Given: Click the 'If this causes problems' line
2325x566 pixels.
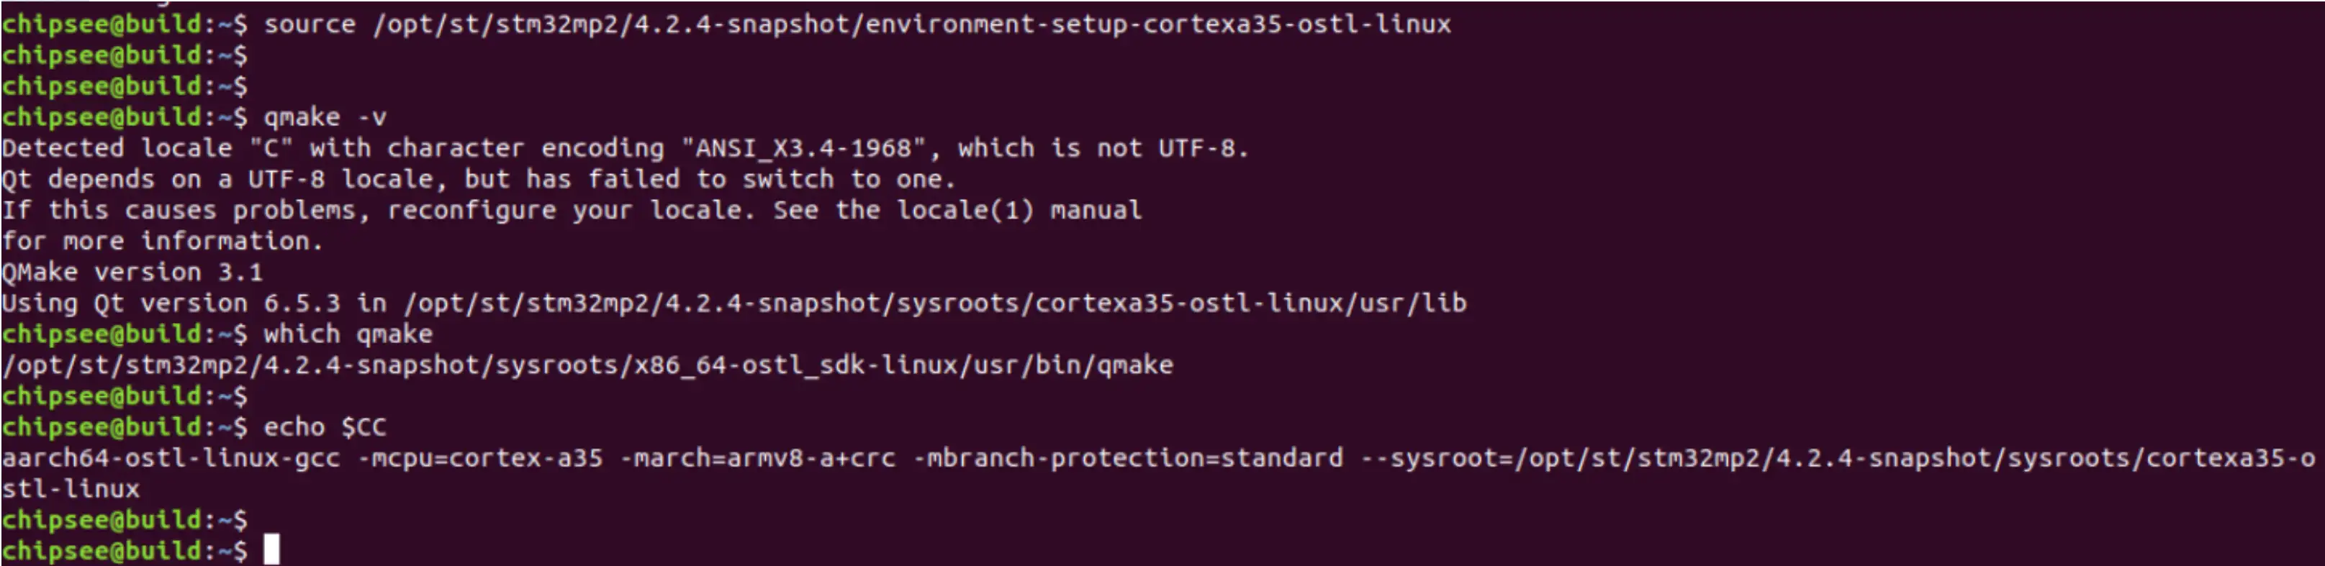Looking at the screenshot, I should tap(572, 210).
